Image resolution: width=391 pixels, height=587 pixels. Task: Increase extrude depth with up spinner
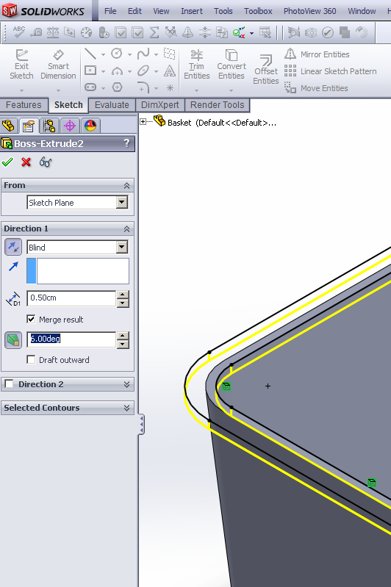tap(123, 295)
